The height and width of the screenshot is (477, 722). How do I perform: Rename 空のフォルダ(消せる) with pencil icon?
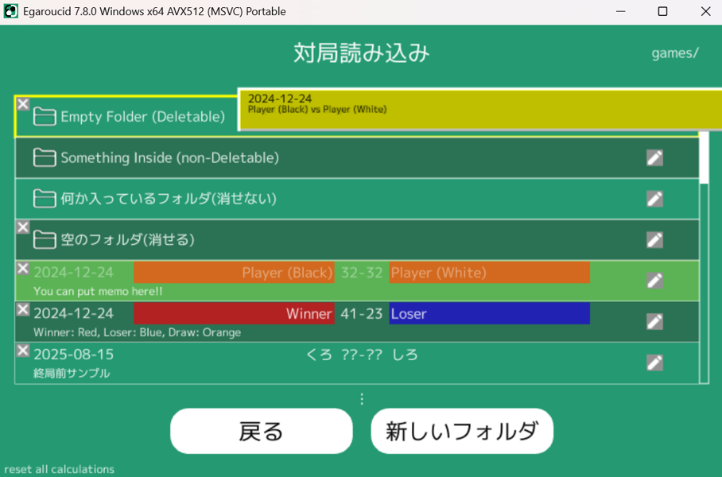(654, 239)
